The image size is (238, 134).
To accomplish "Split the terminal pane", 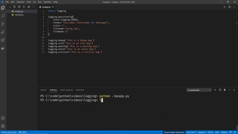I will 220,90.
